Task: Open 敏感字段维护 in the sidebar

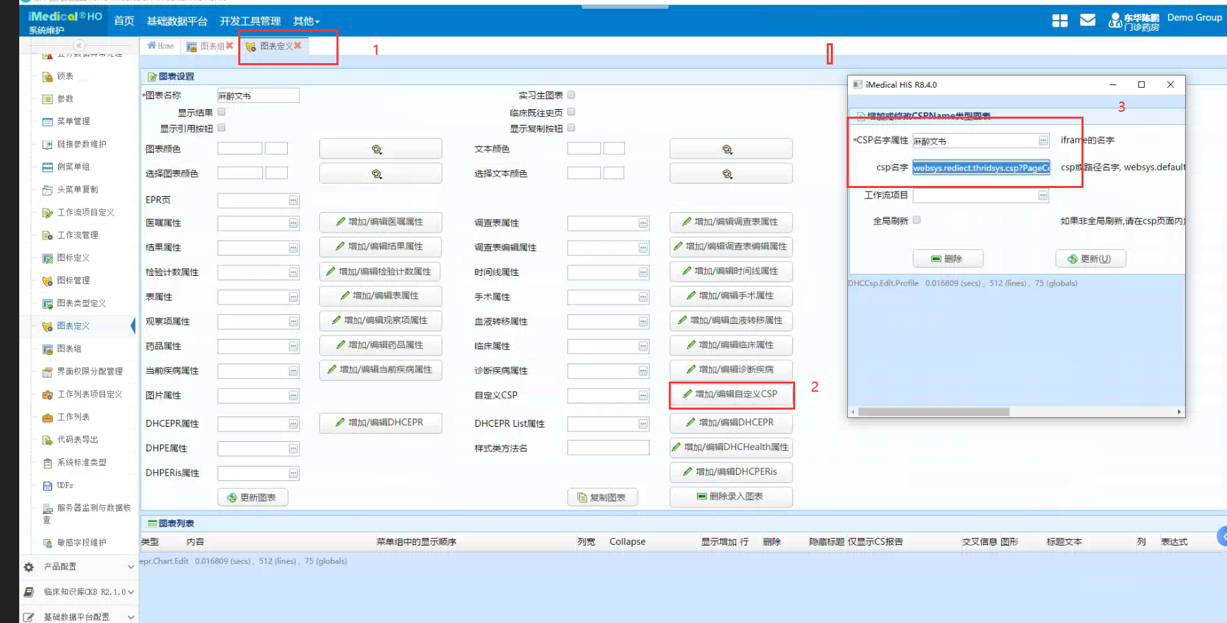Action: (82, 542)
